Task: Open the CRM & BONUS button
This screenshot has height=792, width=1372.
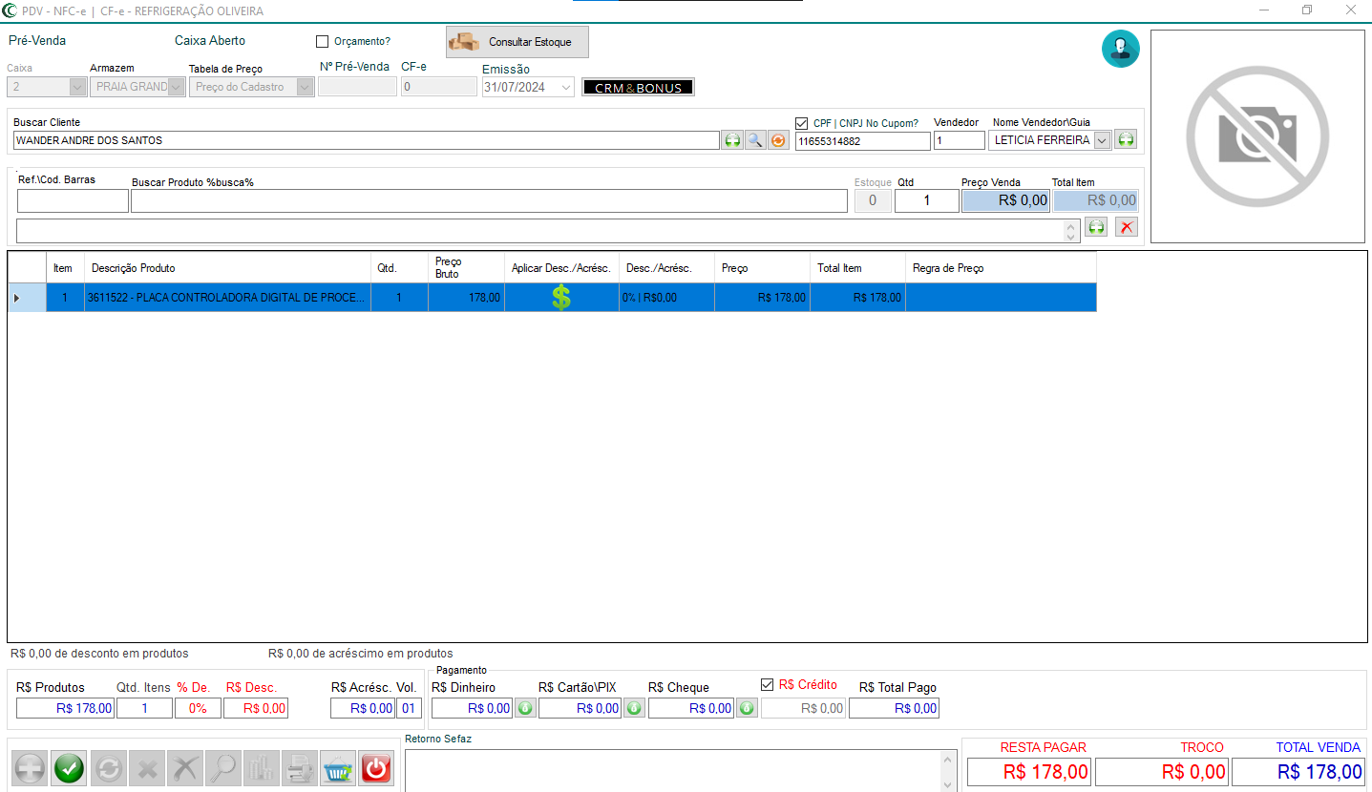Action: coord(638,87)
